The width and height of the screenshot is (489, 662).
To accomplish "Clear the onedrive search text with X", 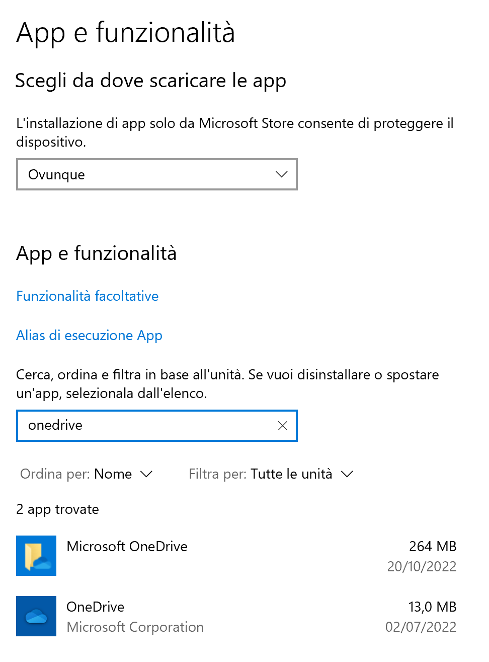I will pos(282,426).
